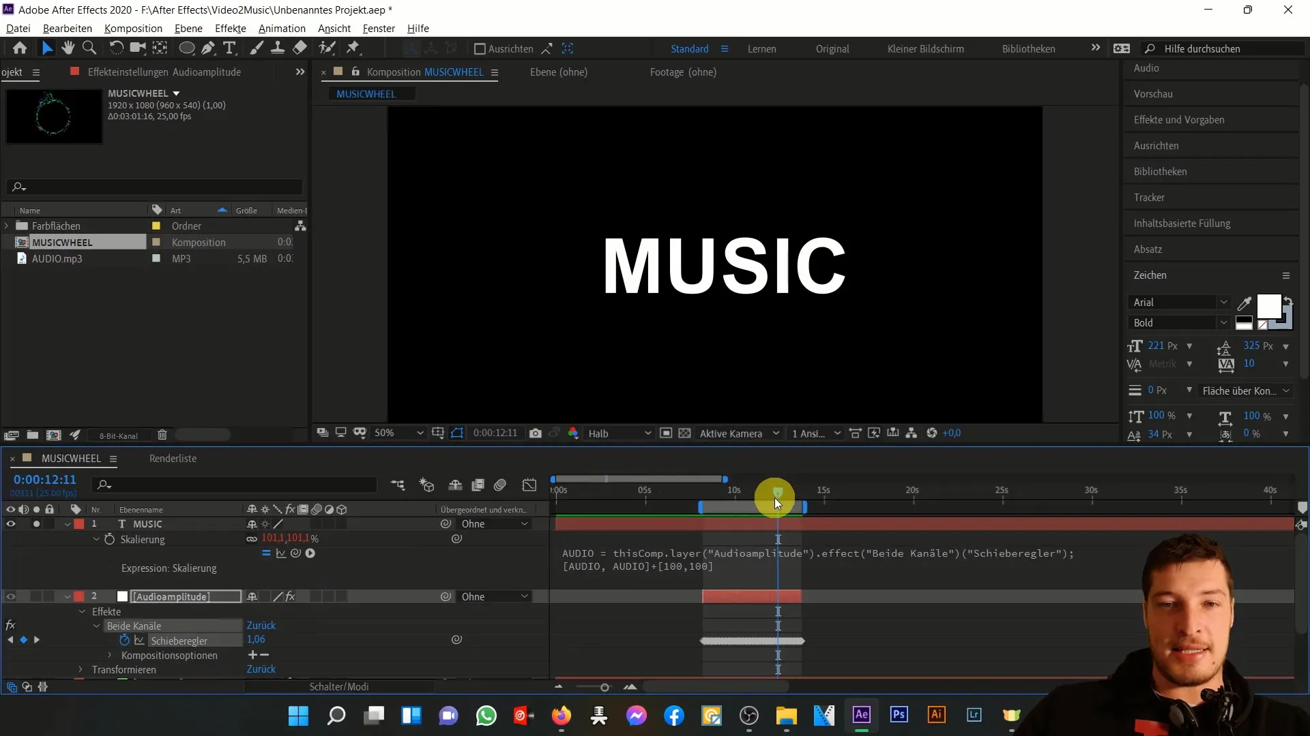Viewport: 1310px width, 736px height.
Task: Open the 50% magnification dropdown
Action: (399, 433)
